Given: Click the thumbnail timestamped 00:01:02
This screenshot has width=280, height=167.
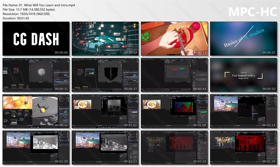Looking at the screenshot, I should [x=105, y=111].
